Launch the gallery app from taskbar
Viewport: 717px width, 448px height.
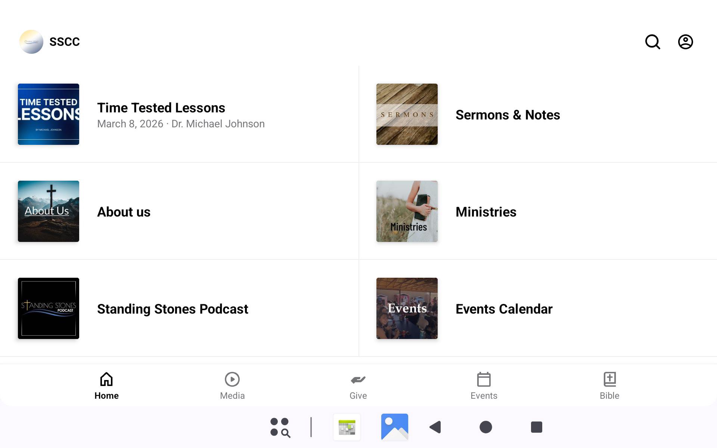394,427
